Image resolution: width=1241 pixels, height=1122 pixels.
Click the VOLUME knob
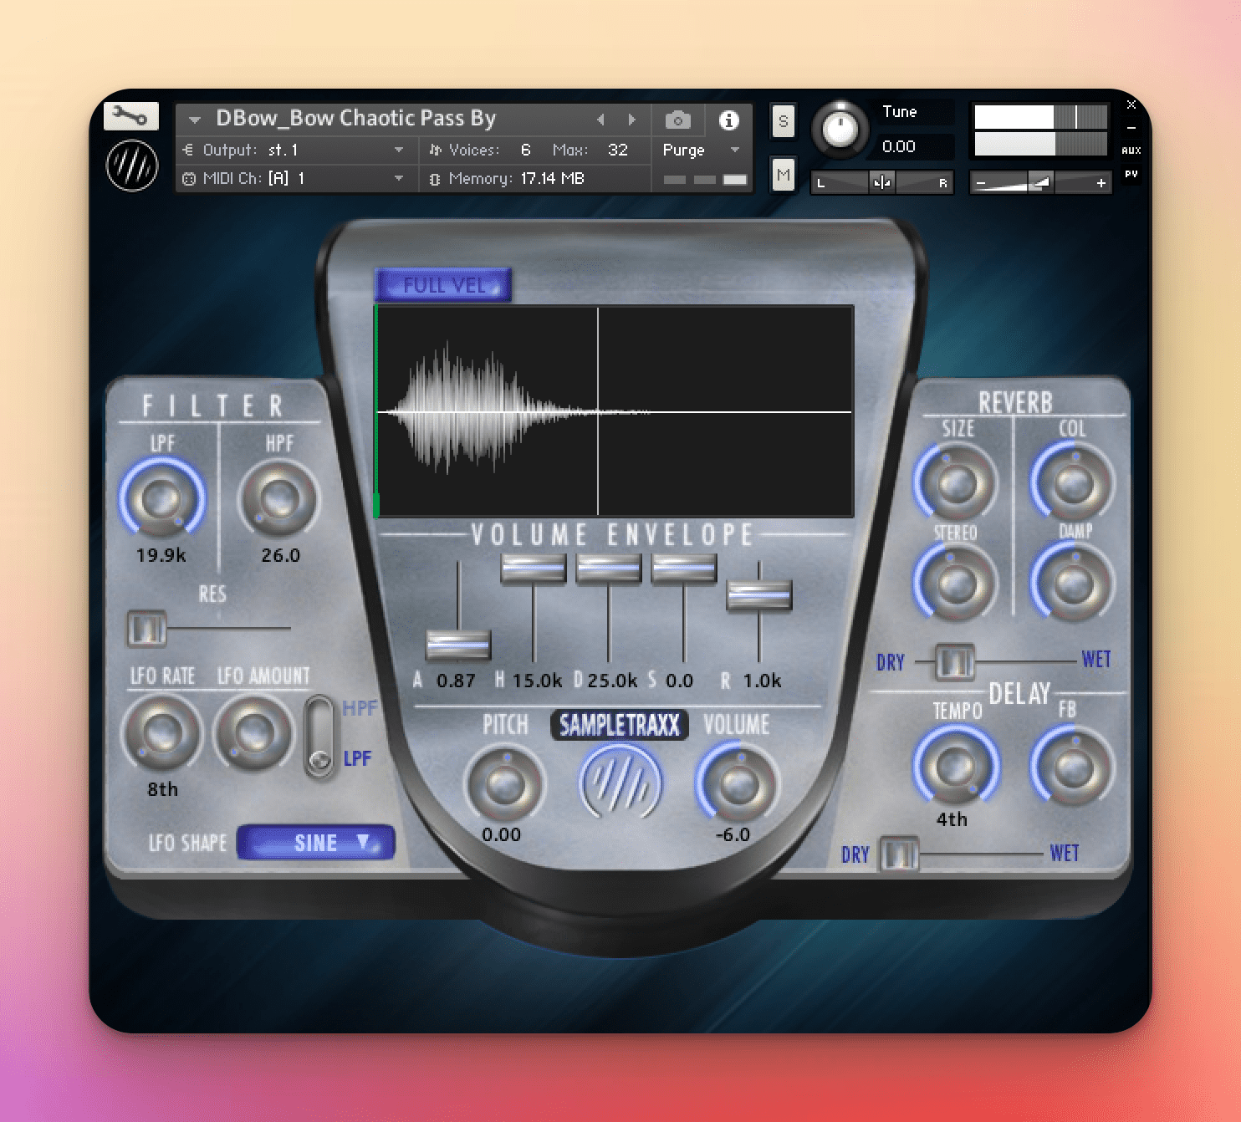[x=737, y=783]
